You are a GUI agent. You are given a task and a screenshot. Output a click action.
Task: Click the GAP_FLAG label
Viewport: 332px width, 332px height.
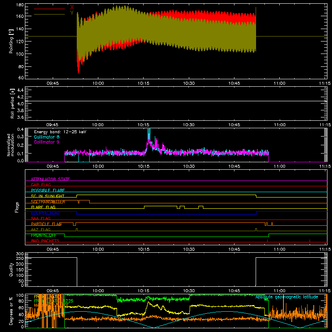coord(41,185)
